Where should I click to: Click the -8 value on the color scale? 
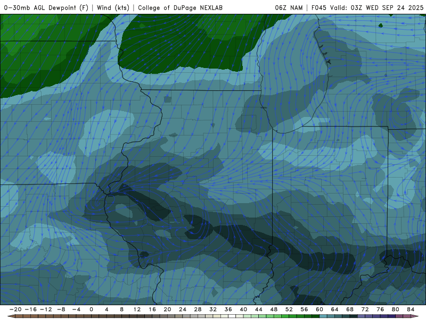pos(61,309)
